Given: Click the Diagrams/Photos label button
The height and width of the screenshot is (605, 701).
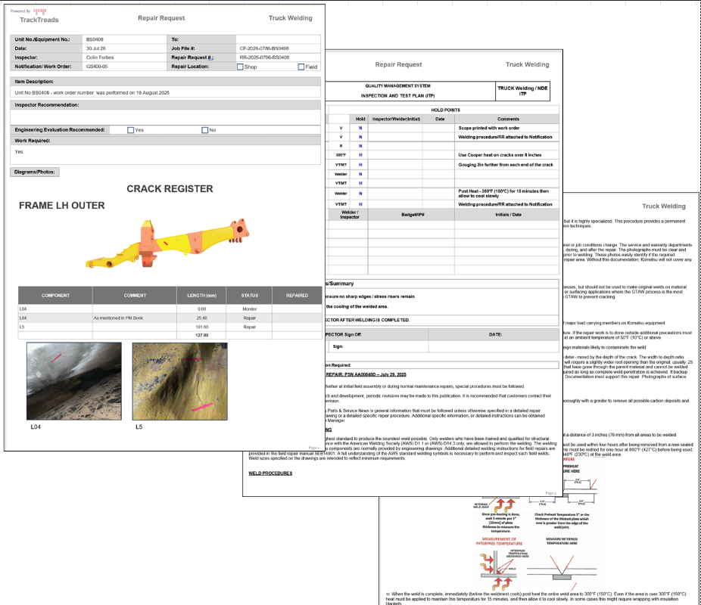Looking at the screenshot, I should click(x=34, y=172).
